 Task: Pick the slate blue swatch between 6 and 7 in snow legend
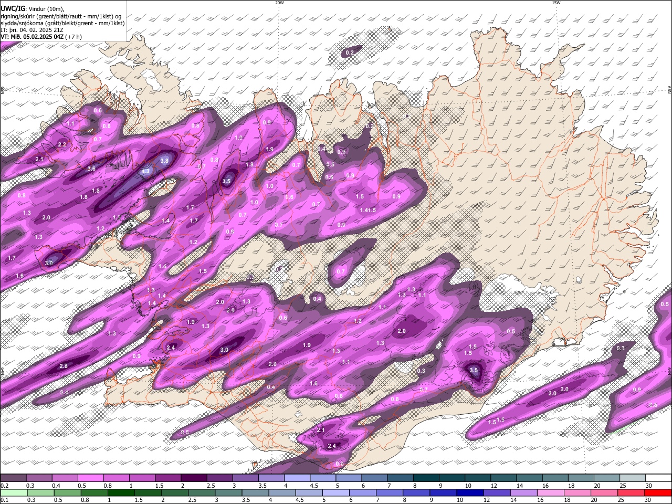coord(374,478)
